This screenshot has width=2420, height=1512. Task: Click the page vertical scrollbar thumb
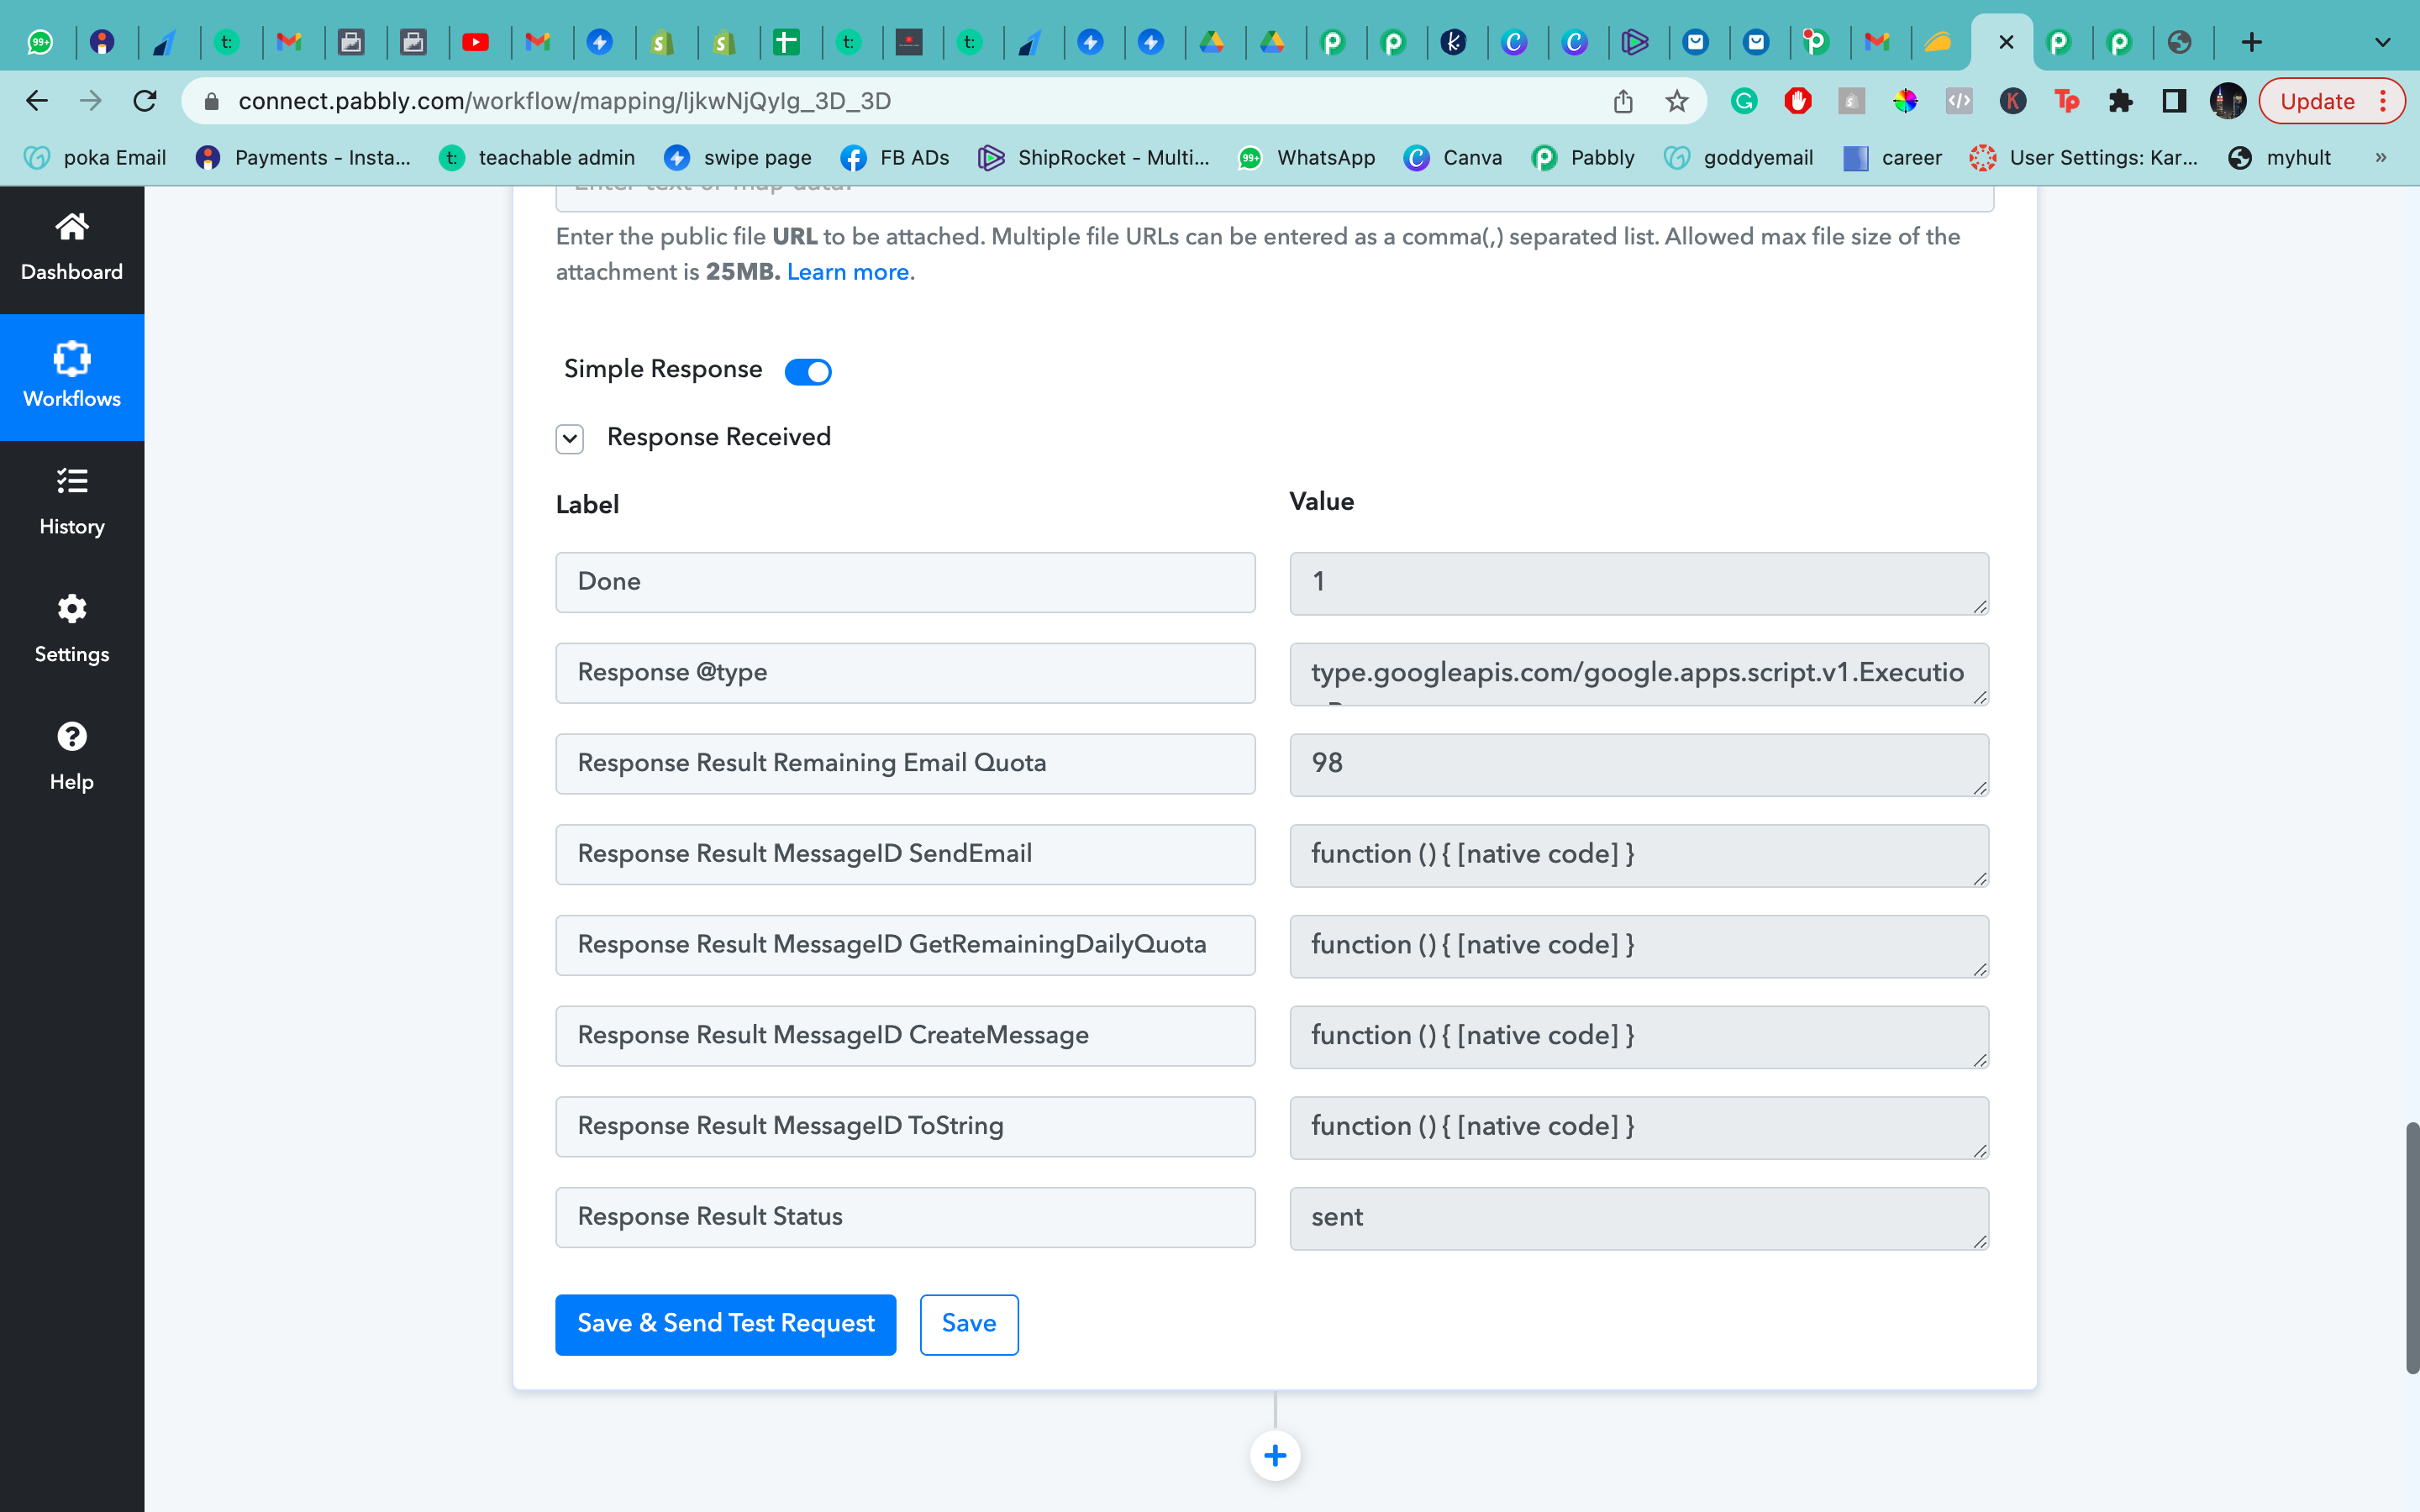click(x=2412, y=1248)
